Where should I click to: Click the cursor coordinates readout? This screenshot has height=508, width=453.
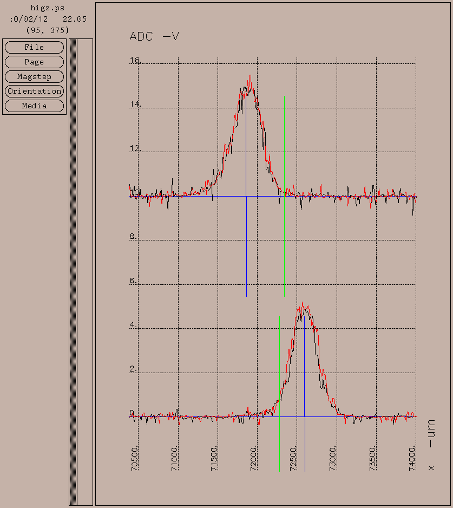(x=48, y=30)
